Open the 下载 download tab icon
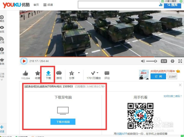Image resolution: width=184 pixels, height=137 pixels. click(x=48, y=73)
